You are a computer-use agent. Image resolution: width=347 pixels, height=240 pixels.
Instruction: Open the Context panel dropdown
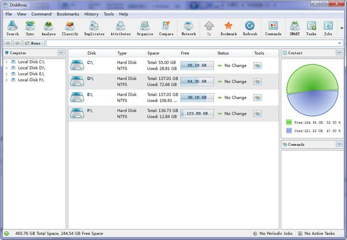click(x=339, y=53)
